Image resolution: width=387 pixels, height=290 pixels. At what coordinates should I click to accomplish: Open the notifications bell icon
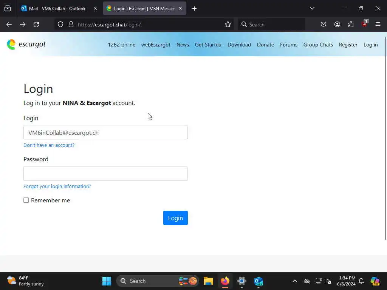click(x=361, y=281)
